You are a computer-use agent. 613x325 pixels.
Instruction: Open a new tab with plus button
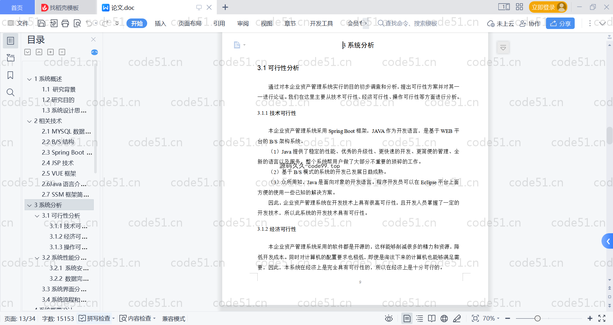pos(225,7)
